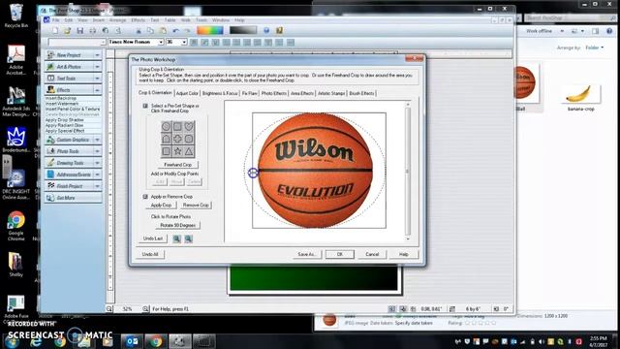Toggle the Select a Pre-Set Shape step marker
620x349 pixels.
coord(145,106)
